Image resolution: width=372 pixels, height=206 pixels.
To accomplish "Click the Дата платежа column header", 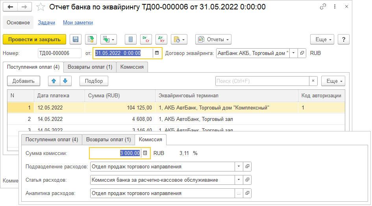I will [x=59, y=96].
